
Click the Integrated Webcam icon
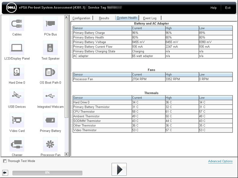point(50,96)
